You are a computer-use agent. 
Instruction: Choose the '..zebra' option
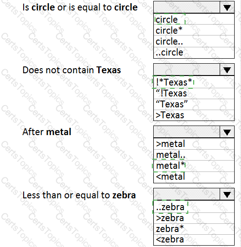[194, 207]
